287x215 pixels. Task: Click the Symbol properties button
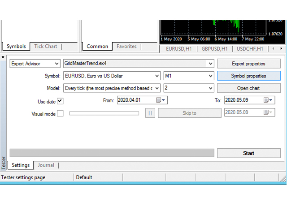pyautogui.click(x=249, y=76)
